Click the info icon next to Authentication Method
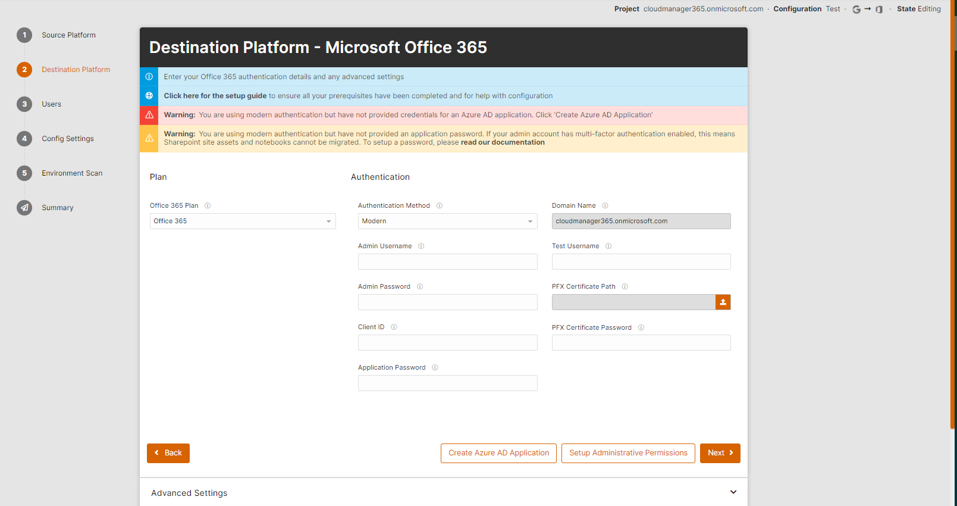Screen dimensions: 957x506 pos(440,205)
